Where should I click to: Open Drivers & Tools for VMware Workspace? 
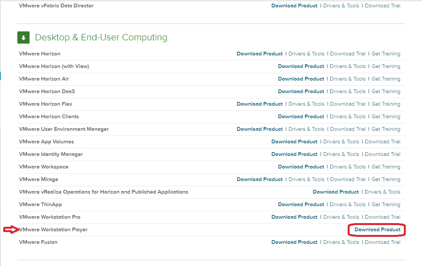(348, 167)
